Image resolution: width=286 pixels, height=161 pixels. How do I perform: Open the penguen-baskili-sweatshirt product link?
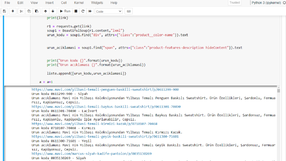[105, 90]
